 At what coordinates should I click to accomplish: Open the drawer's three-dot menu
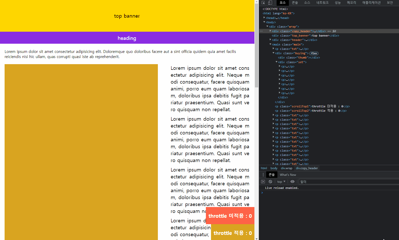(263, 175)
